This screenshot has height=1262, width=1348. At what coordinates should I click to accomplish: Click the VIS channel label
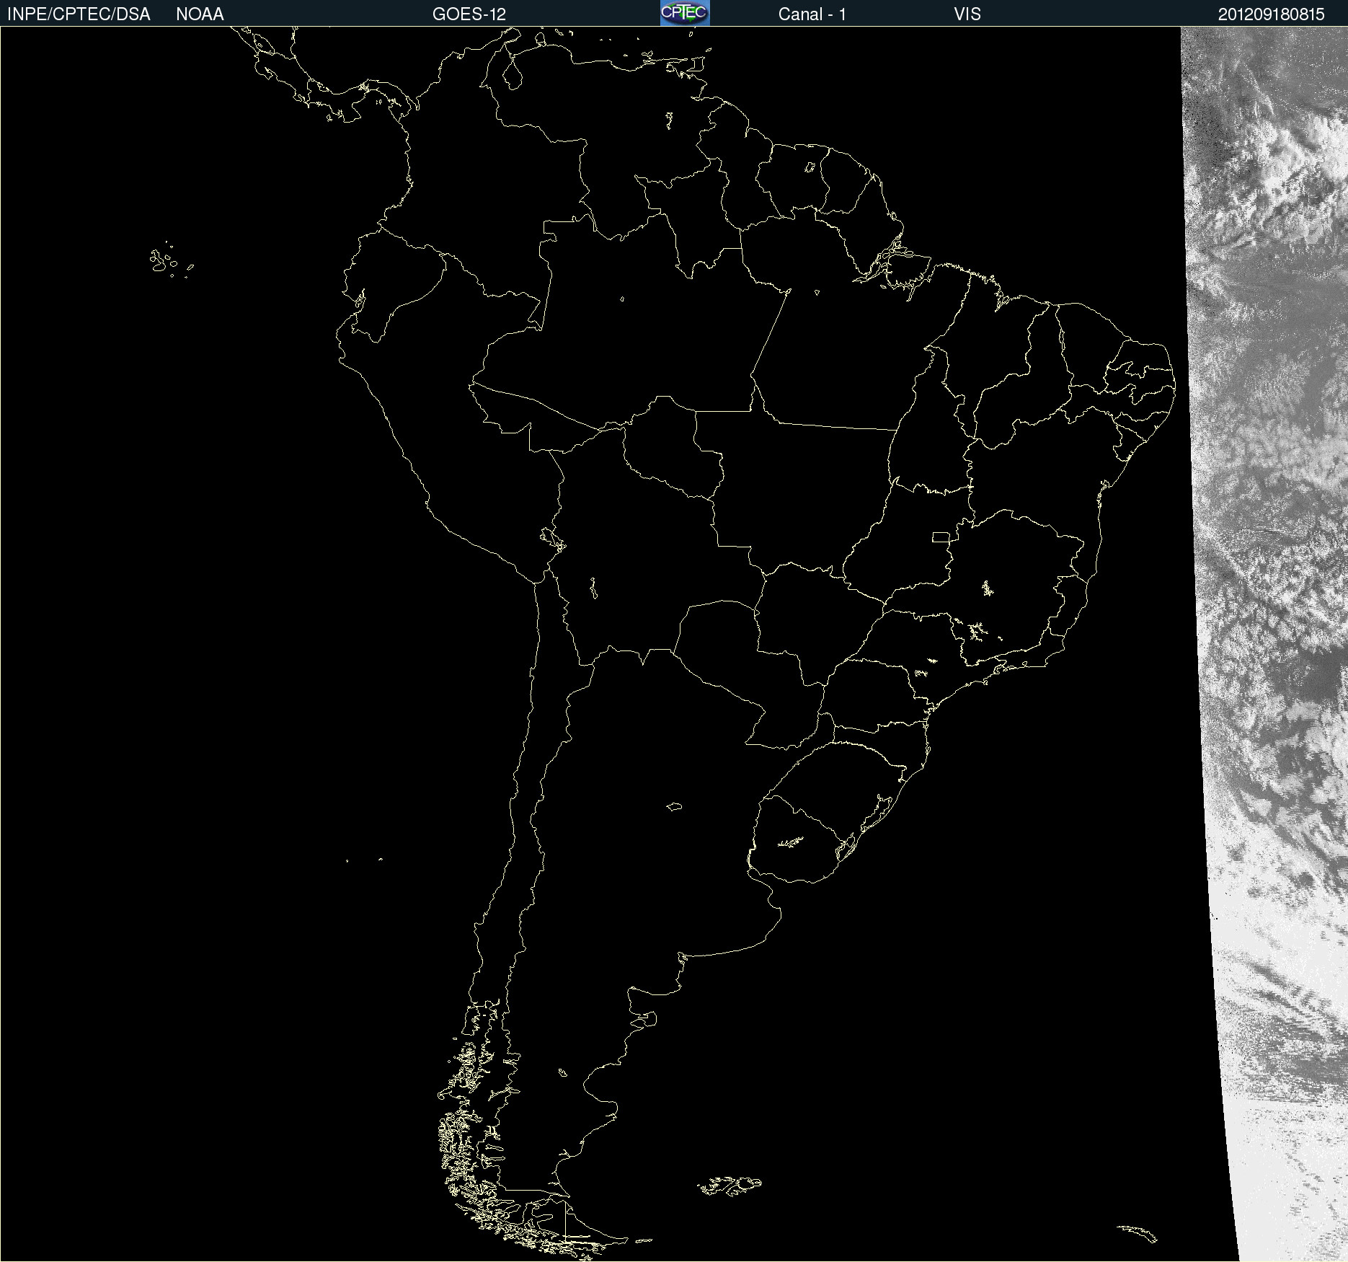point(967,14)
